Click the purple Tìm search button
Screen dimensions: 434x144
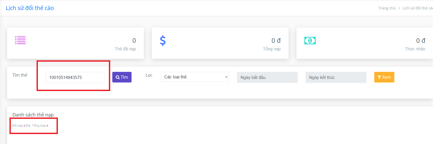[x=122, y=77]
